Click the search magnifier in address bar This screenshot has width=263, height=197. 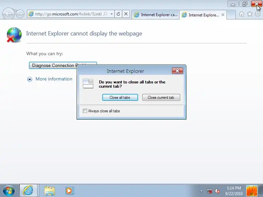coord(105,14)
